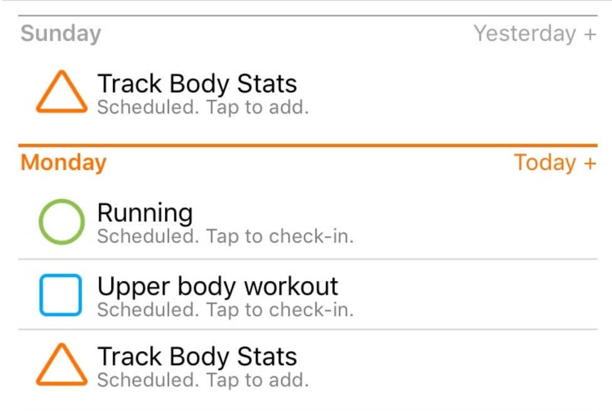Click the orange divider line above Monday

307,146
